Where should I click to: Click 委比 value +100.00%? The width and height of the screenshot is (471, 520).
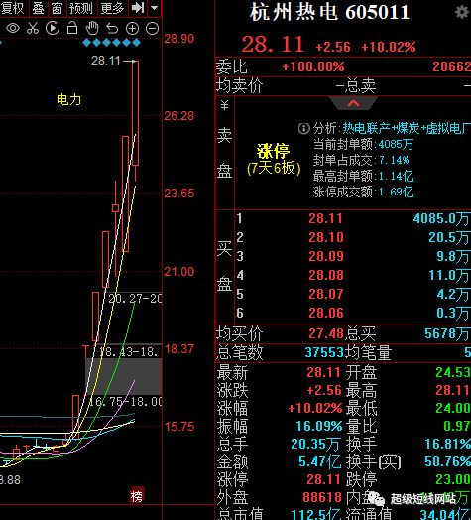[313, 67]
